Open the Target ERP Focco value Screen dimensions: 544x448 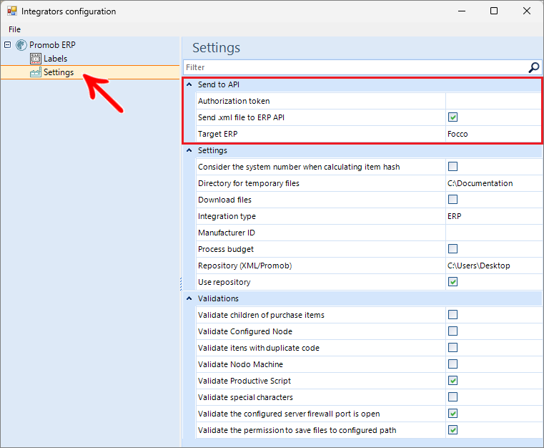tap(494, 134)
